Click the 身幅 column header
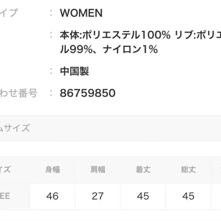Screen dimensions: 221x221 tap(53, 170)
